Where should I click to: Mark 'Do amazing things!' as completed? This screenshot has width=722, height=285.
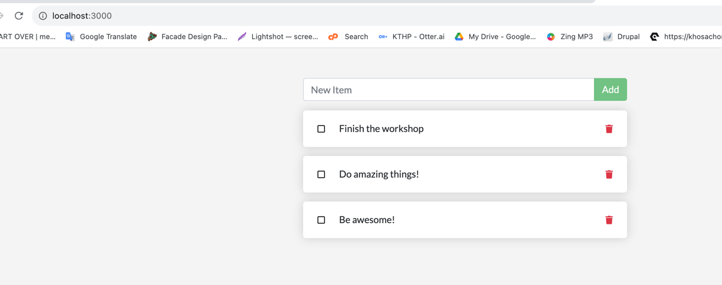click(x=321, y=175)
